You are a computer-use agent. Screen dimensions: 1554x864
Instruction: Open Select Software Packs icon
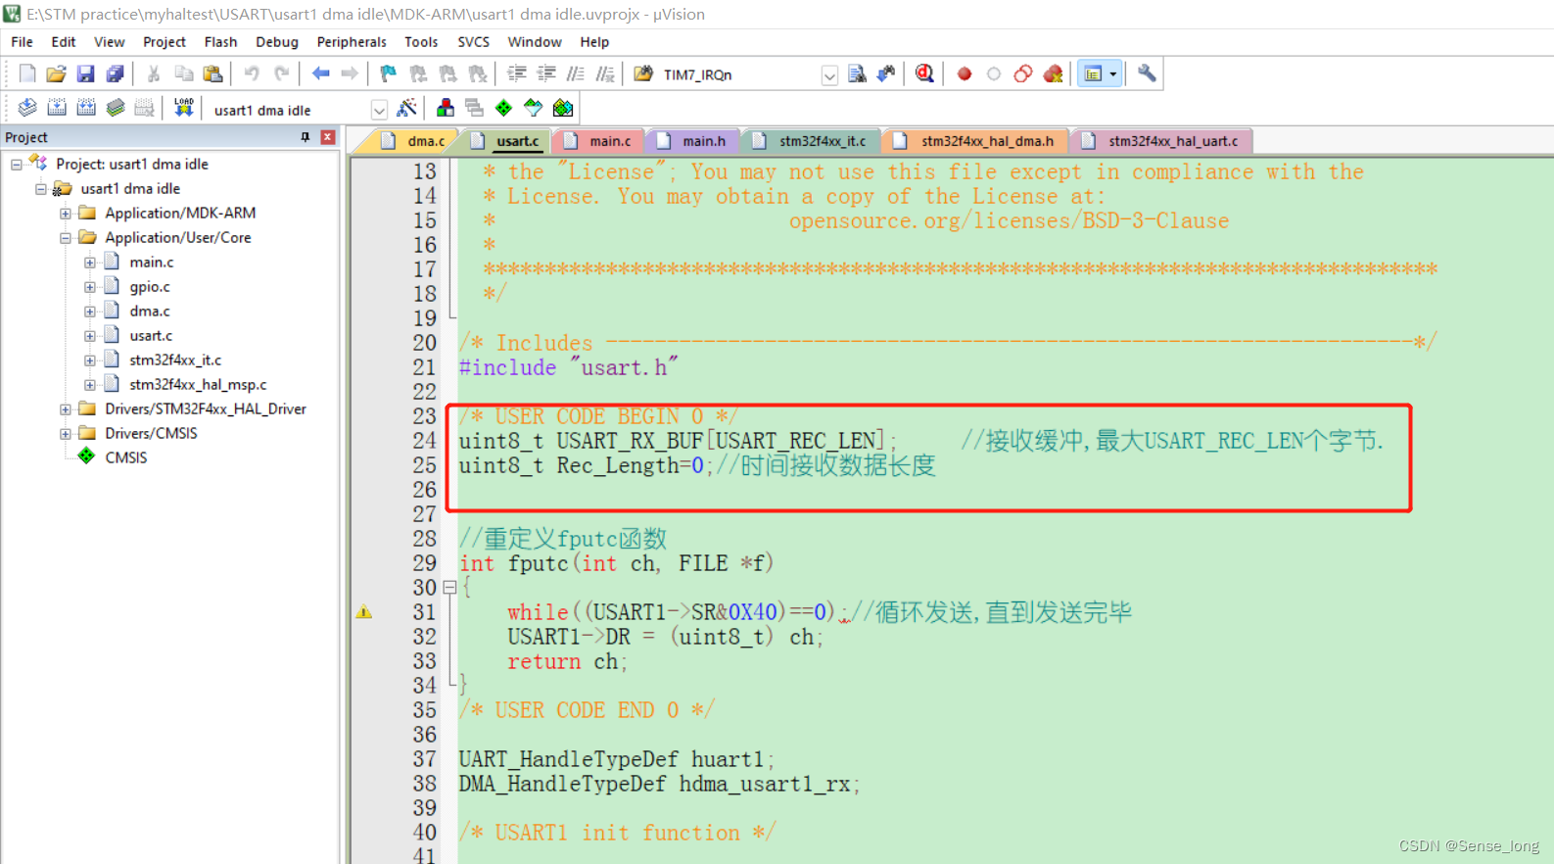tap(533, 108)
